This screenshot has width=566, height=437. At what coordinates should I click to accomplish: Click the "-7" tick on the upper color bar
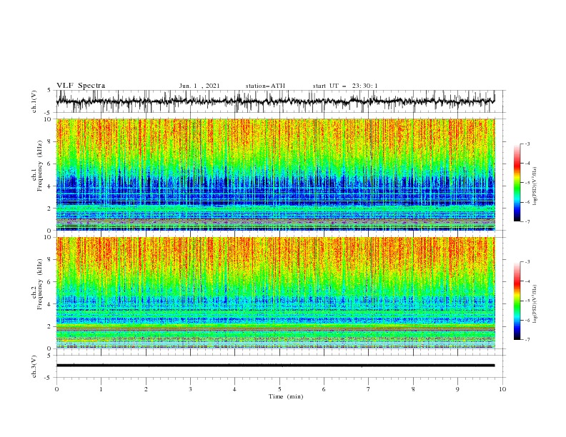527,221
